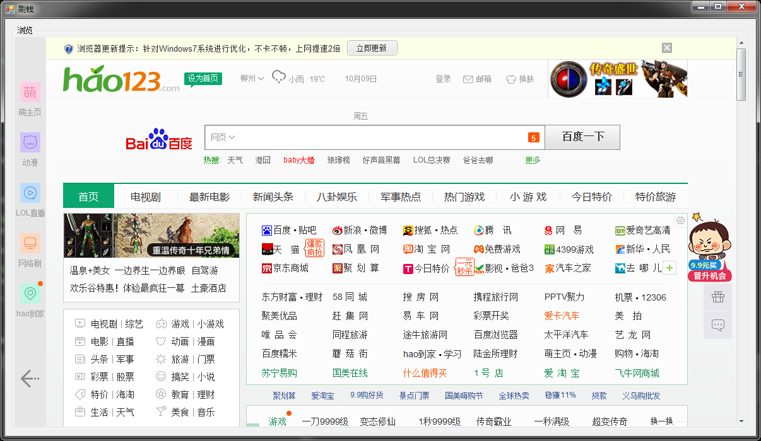Open the 传奇霸业 game link
Screen dimensions: 761x441
pyautogui.click(x=493, y=421)
